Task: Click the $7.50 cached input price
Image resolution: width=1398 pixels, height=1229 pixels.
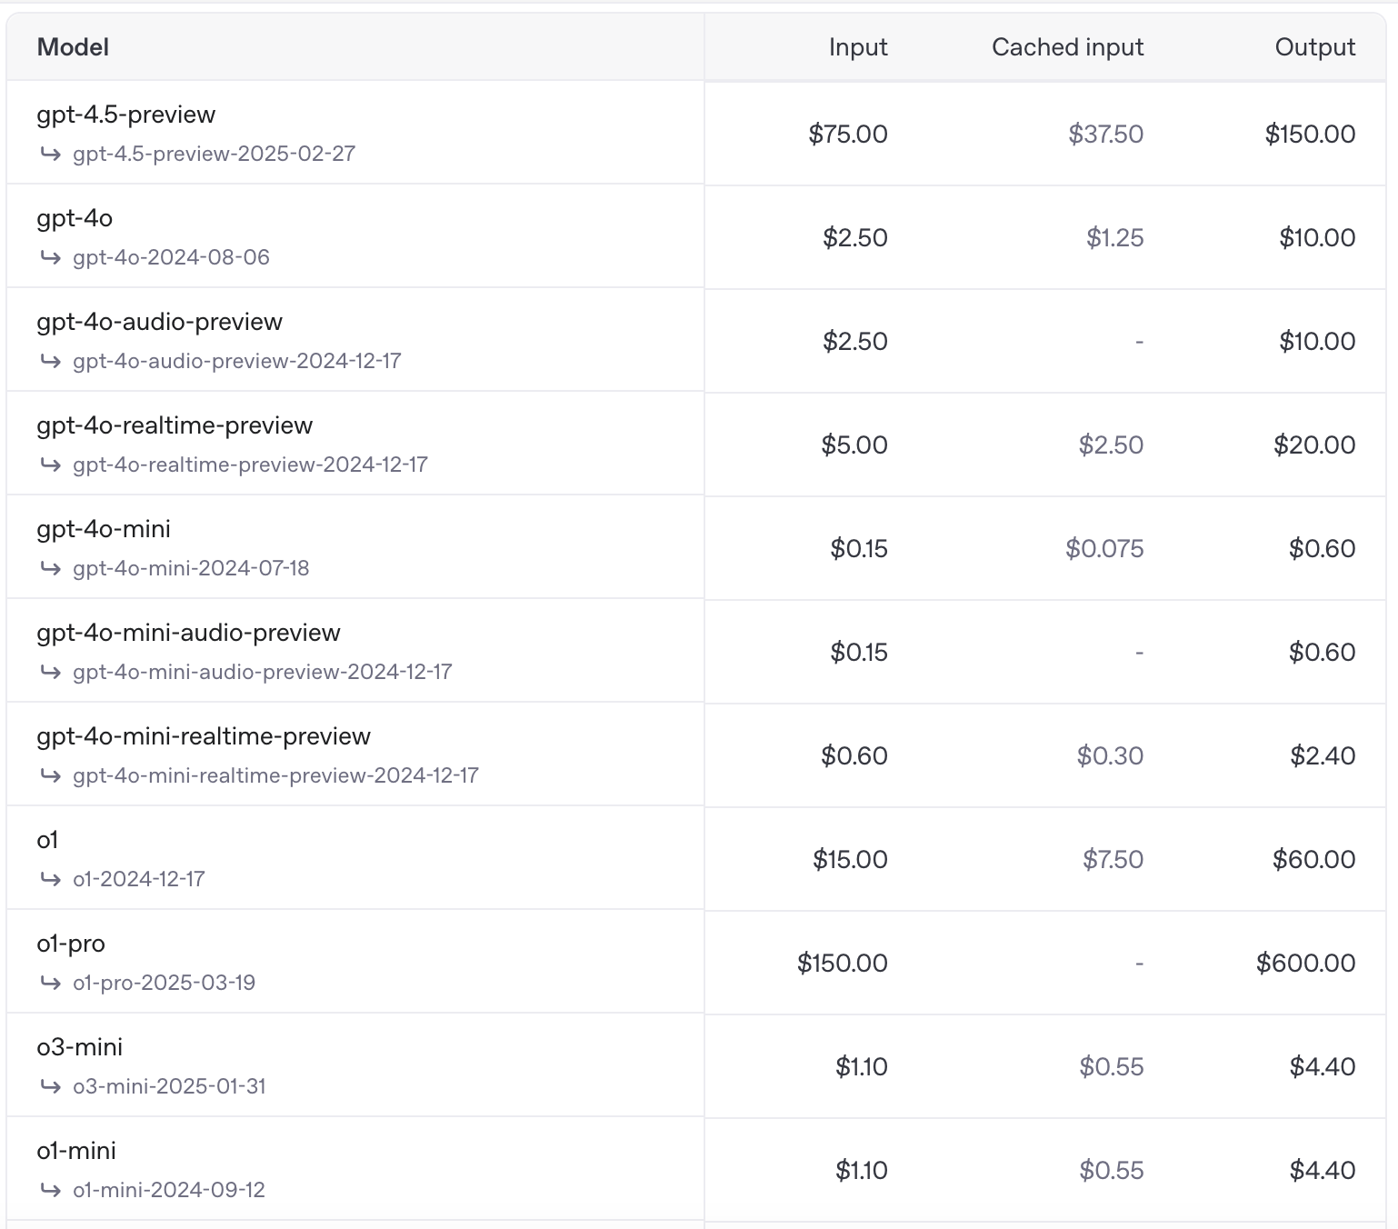Action: (x=1113, y=859)
